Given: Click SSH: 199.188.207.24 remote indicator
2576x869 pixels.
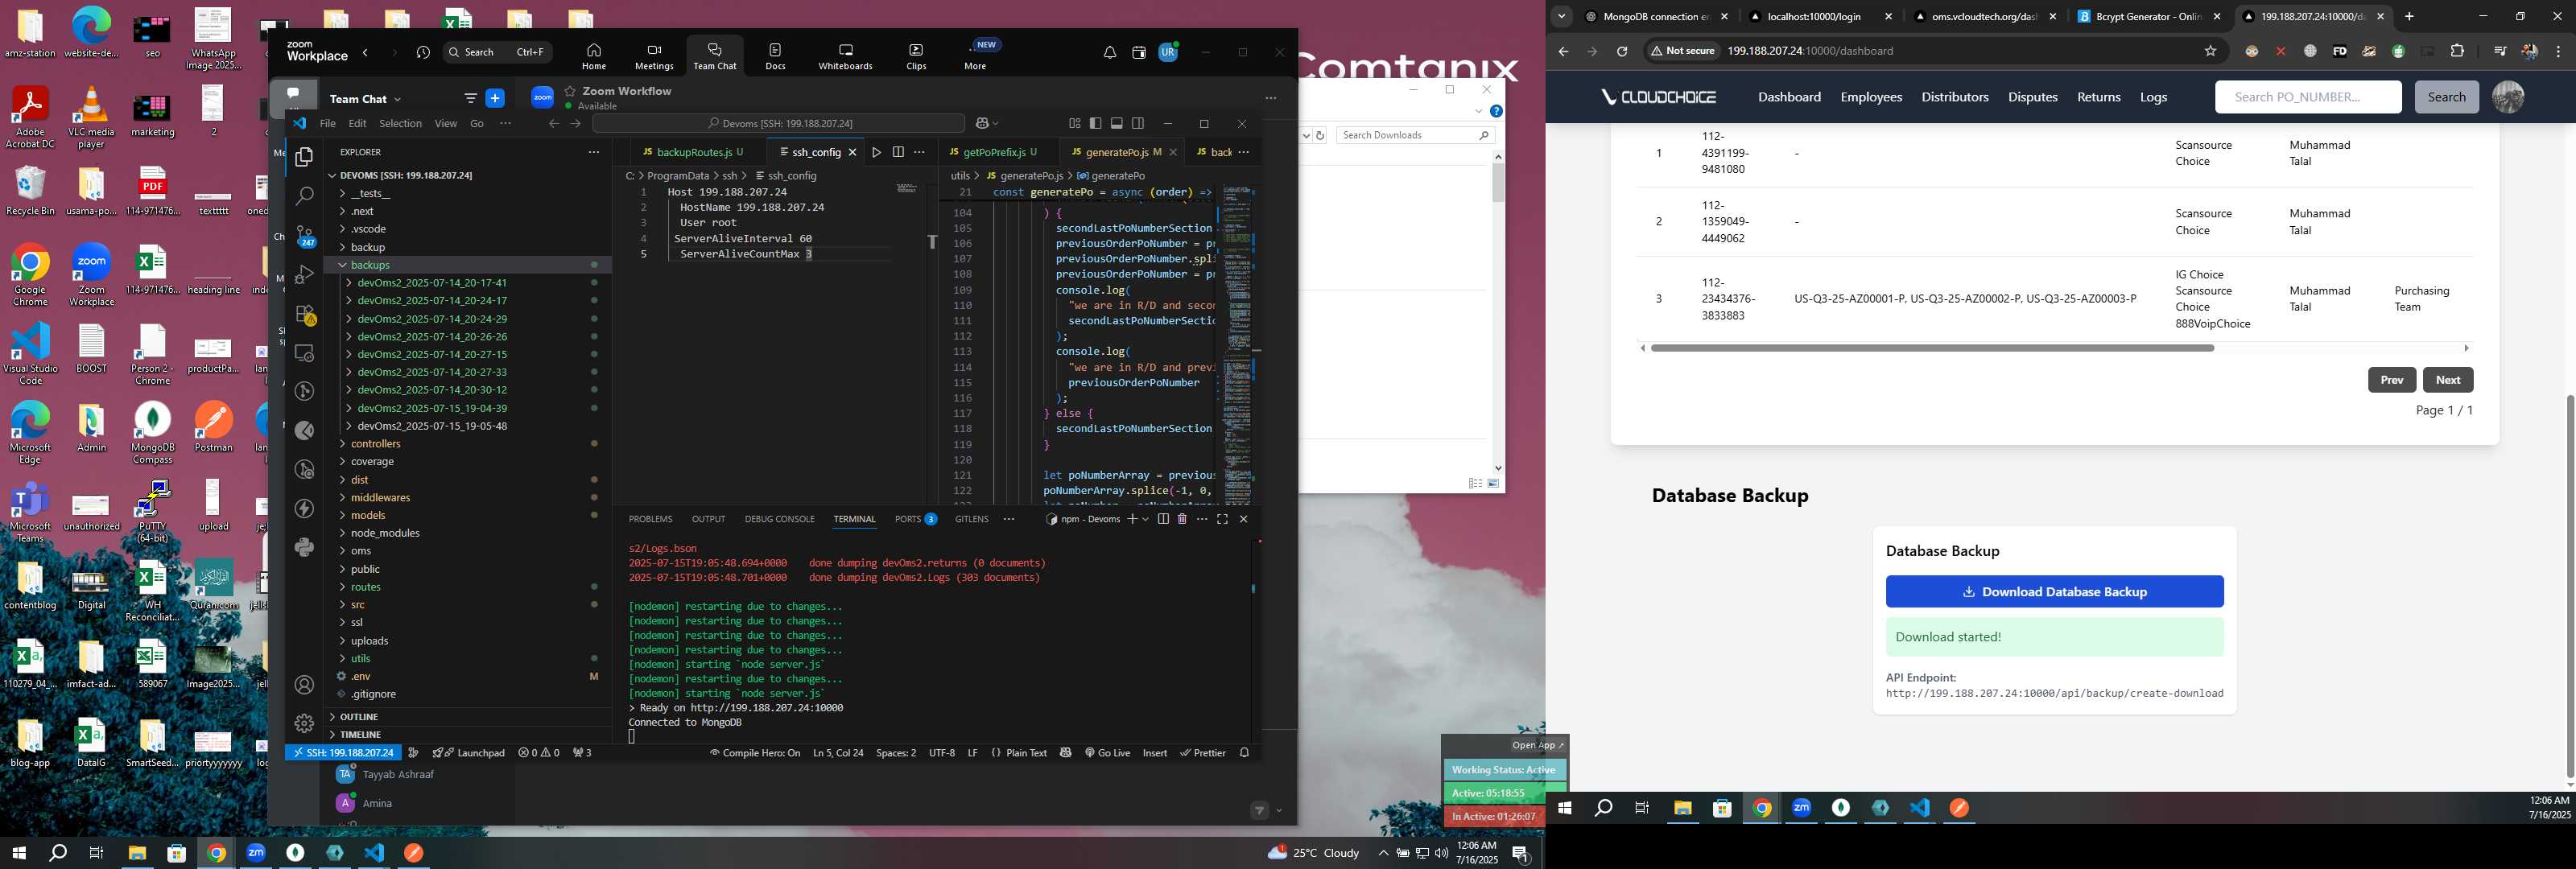Looking at the screenshot, I should click(343, 753).
